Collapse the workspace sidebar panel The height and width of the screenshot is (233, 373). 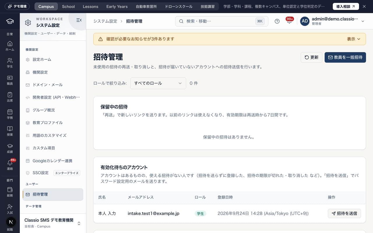[79, 20]
